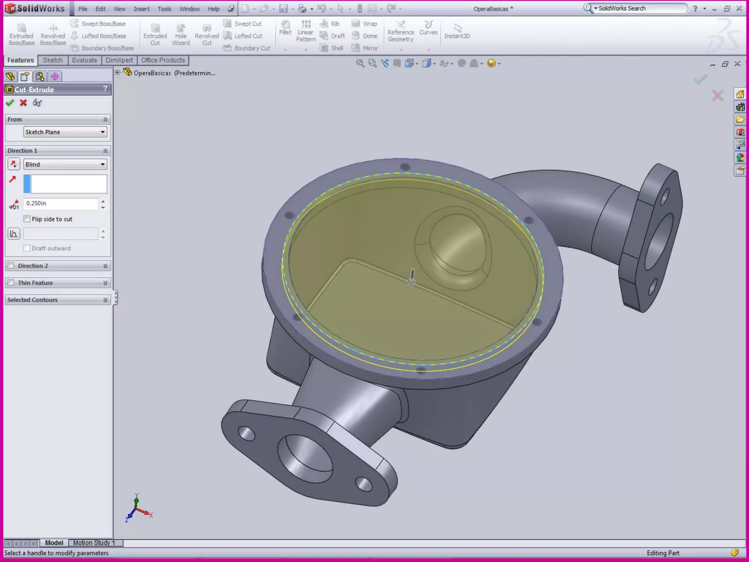749x562 pixels.
Task: Click the Reverse Direction icon beside Blind
Action: coord(14,164)
